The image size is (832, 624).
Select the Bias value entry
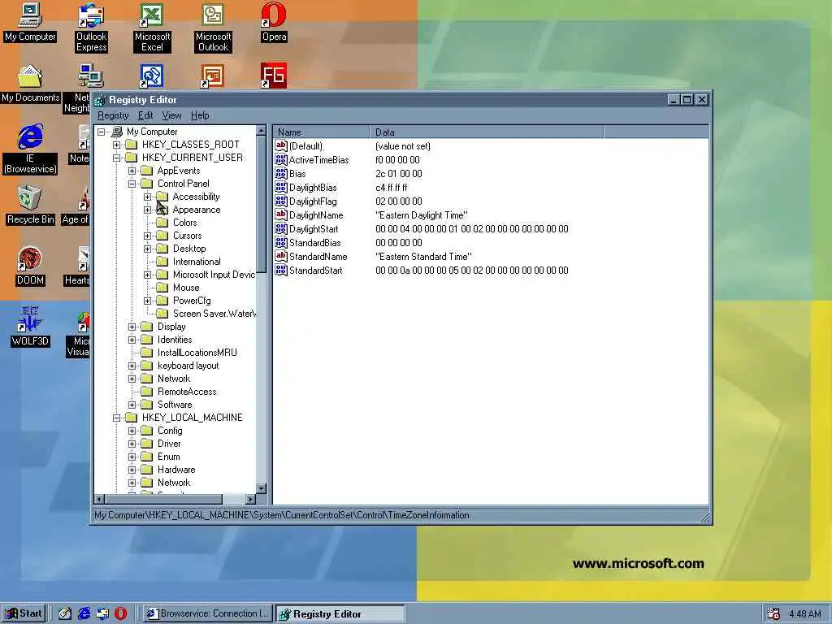click(297, 174)
